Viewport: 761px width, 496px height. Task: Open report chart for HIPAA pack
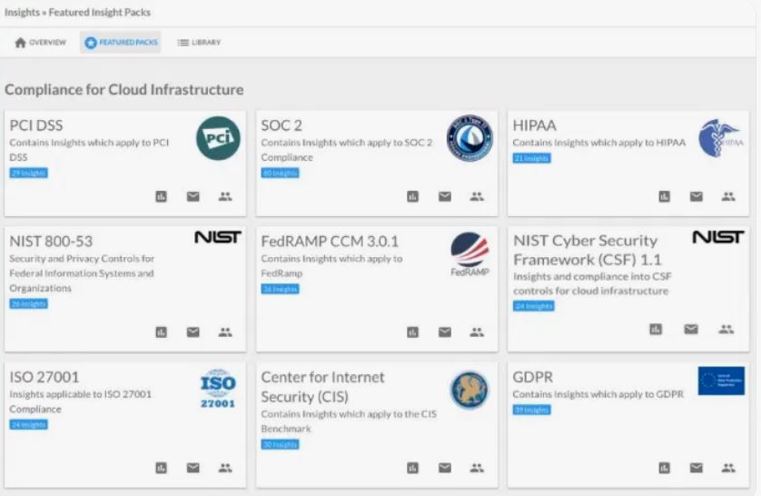click(x=665, y=196)
